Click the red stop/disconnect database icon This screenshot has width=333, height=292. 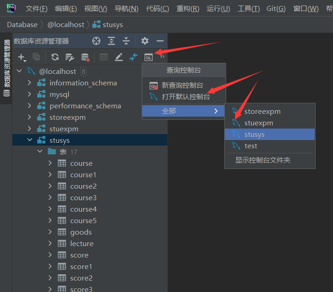coord(85,57)
